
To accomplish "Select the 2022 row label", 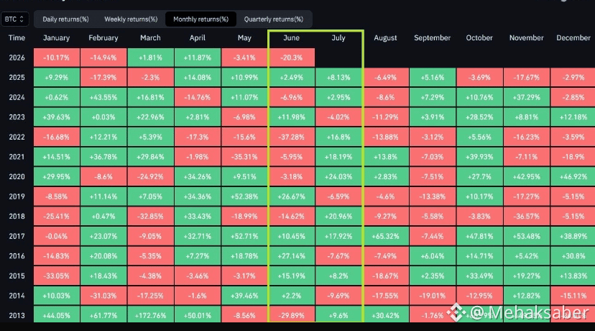I will coord(17,137).
